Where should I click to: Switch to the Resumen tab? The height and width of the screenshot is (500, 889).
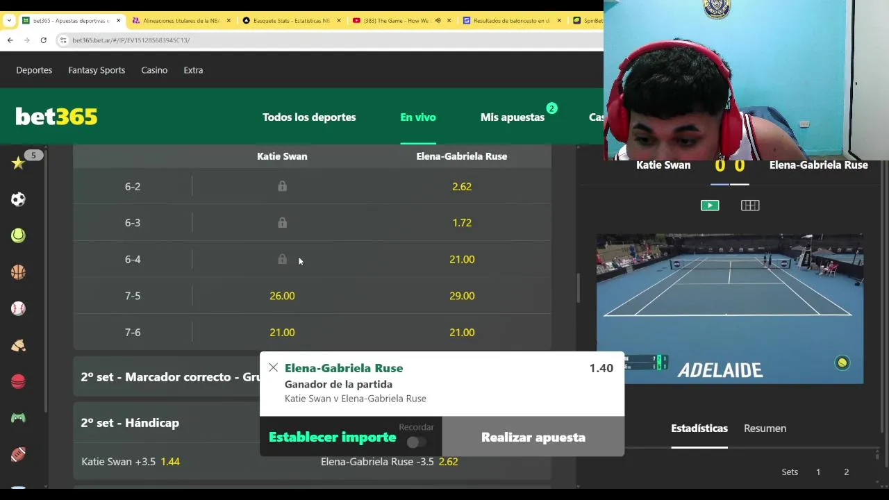coord(765,428)
